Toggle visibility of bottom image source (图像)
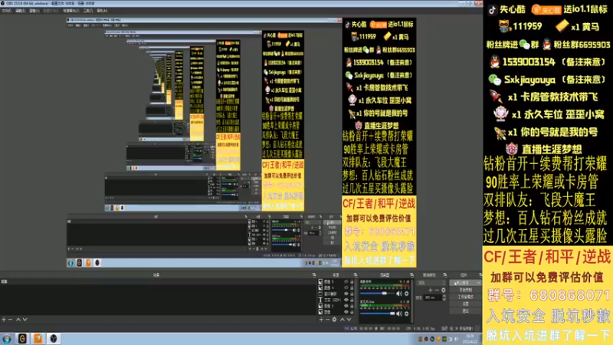This screenshot has height=345, width=613. pyautogui.click(x=346, y=312)
